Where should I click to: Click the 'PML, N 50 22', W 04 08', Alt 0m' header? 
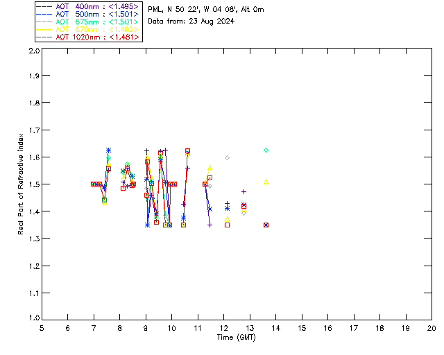click(x=206, y=10)
